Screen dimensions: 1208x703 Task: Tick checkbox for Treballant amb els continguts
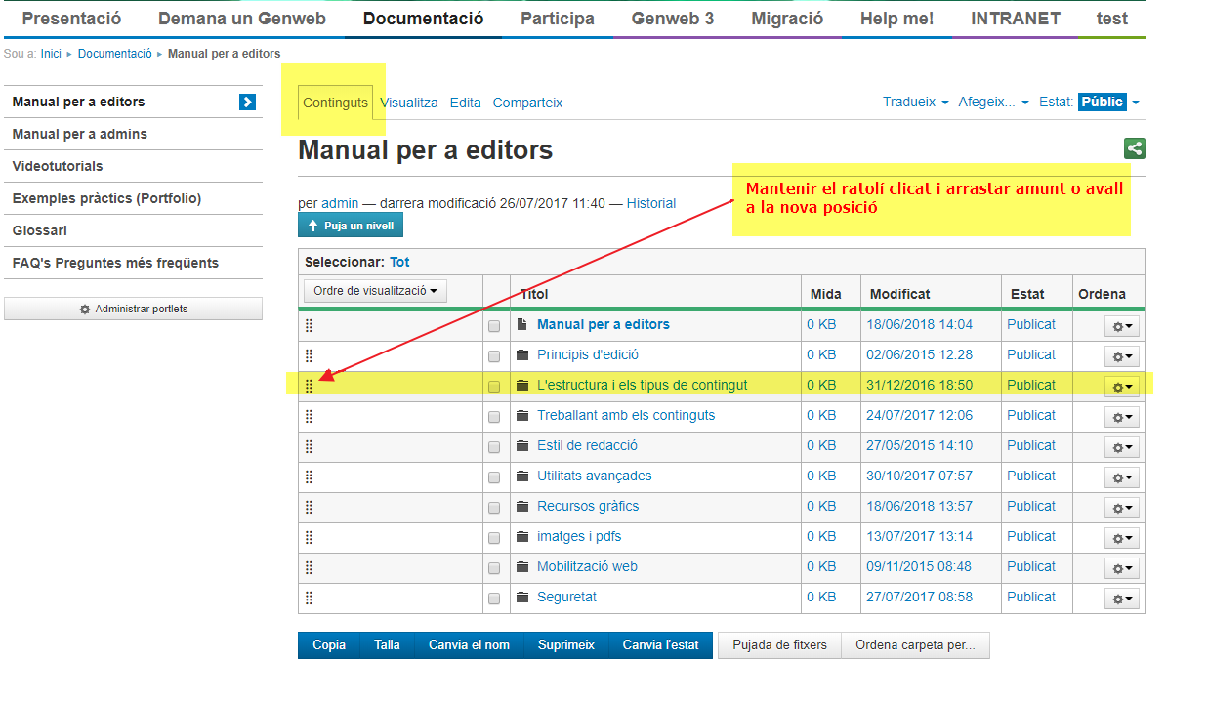(494, 417)
